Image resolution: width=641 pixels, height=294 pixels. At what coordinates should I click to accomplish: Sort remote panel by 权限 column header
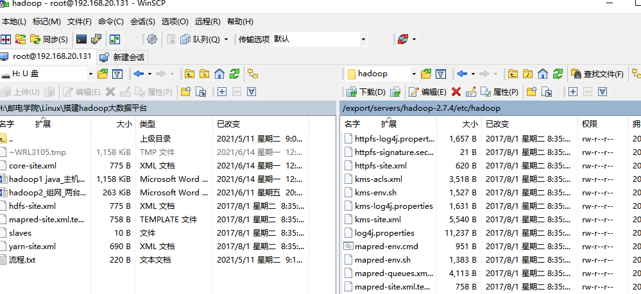pos(603,124)
